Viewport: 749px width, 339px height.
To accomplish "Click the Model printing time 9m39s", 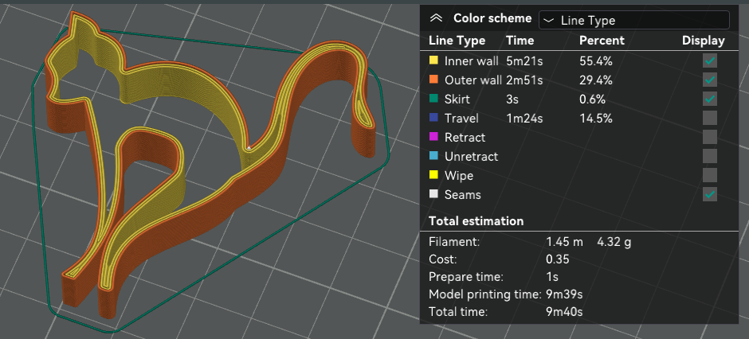I will tap(564, 294).
